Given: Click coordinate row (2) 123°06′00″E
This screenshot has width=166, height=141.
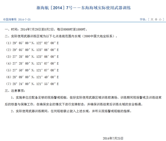Looking at the screenshot, I should [32, 50].
